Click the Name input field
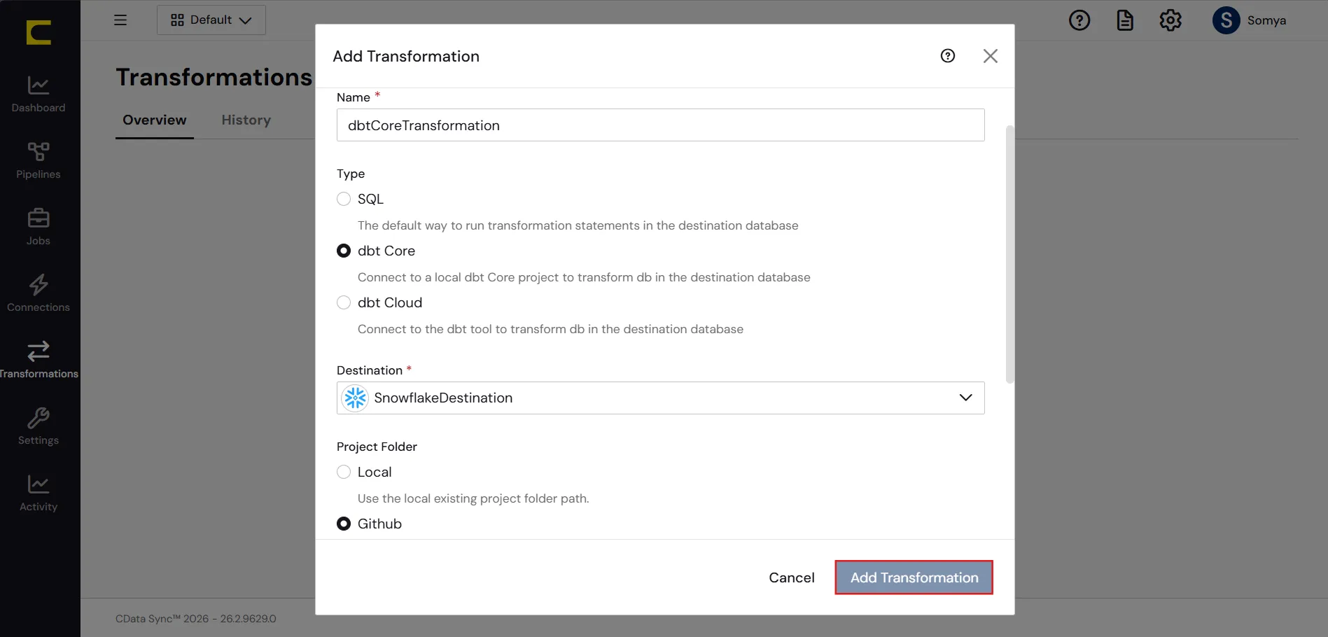This screenshot has width=1328, height=637. pyautogui.click(x=661, y=125)
